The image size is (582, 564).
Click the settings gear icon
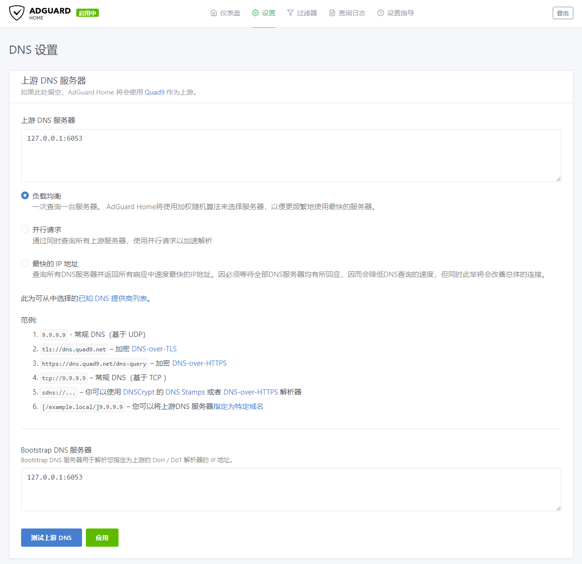(255, 13)
